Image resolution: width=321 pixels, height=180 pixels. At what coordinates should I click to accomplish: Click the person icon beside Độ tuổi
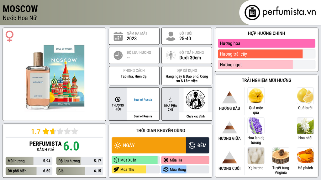171,36
